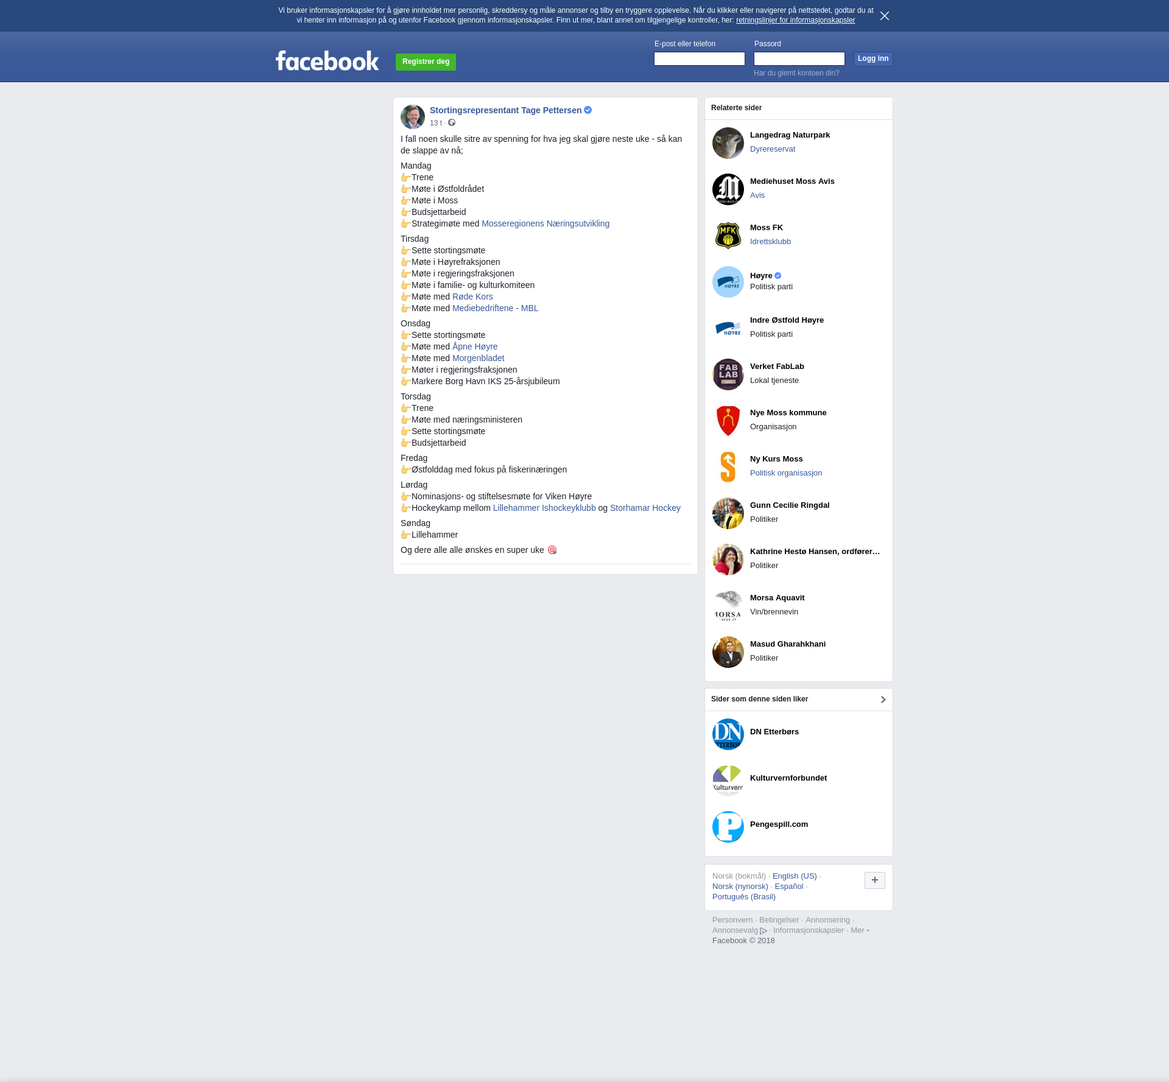Close the cookie notice banner
The height and width of the screenshot is (1082, 1169).
(885, 16)
